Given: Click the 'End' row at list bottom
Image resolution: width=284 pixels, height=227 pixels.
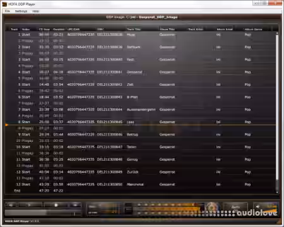Looking at the screenshot, I should [17, 190].
